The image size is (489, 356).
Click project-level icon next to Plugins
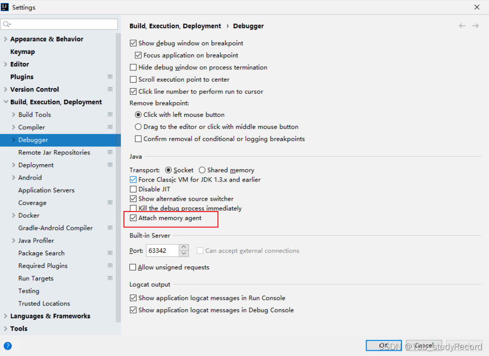click(110, 76)
